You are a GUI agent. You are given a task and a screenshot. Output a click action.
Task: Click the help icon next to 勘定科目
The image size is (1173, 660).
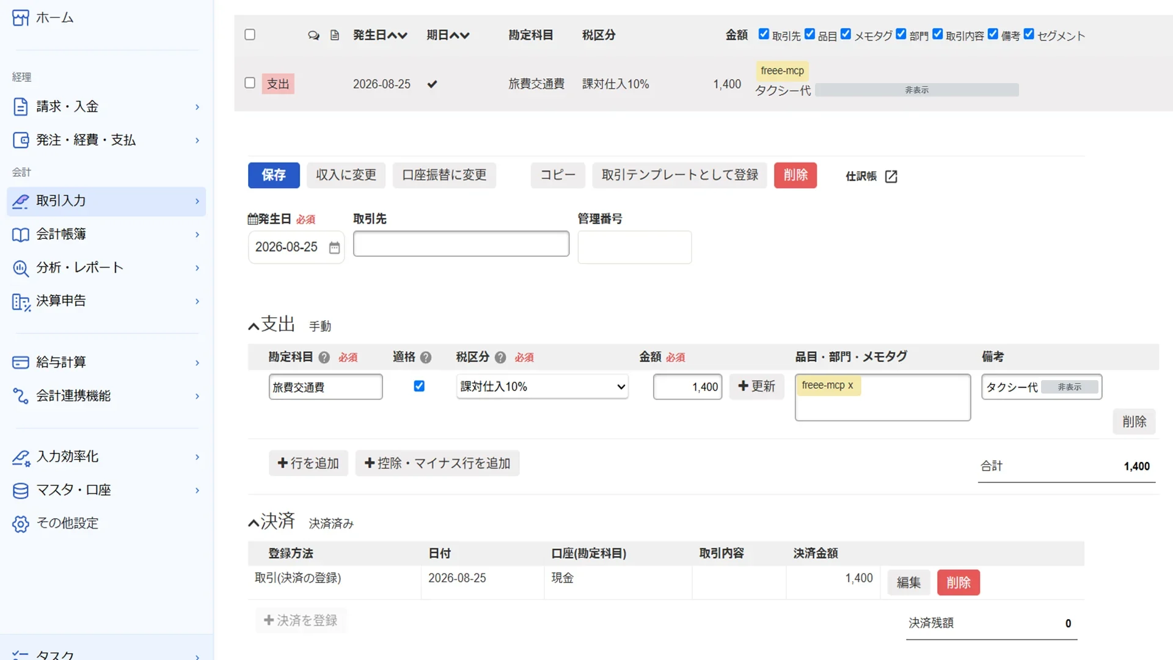coord(324,358)
